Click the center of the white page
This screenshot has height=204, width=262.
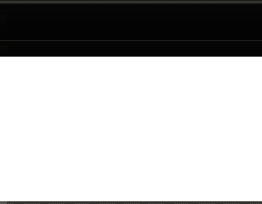(x=131, y=129)
